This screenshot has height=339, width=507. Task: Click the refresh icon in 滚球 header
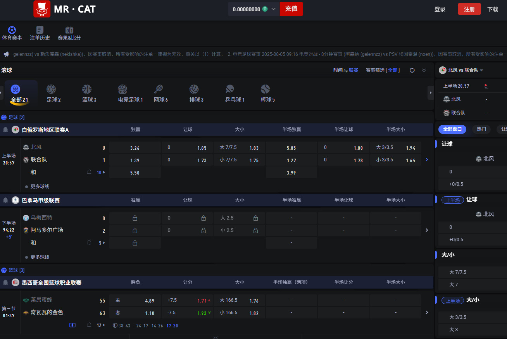point(412,70)
